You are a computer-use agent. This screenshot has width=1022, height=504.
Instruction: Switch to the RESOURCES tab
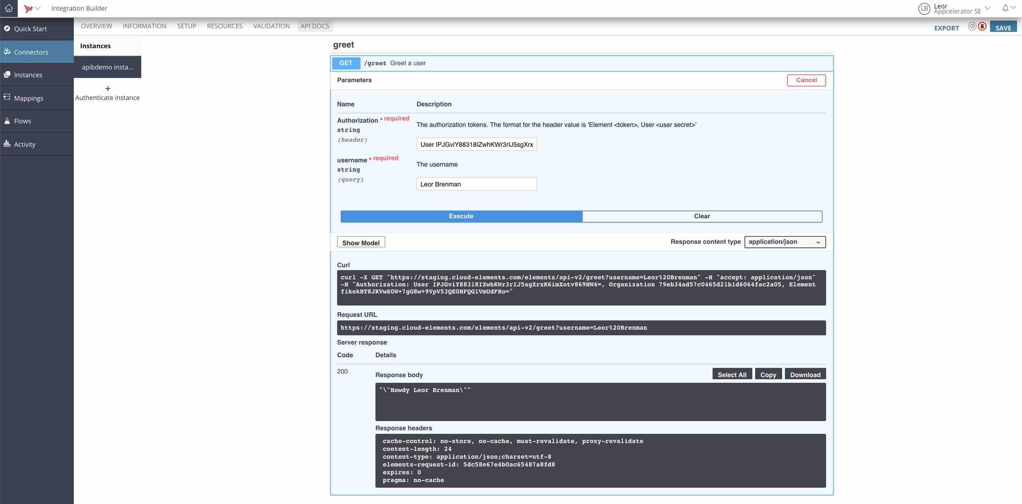(225, 26)
